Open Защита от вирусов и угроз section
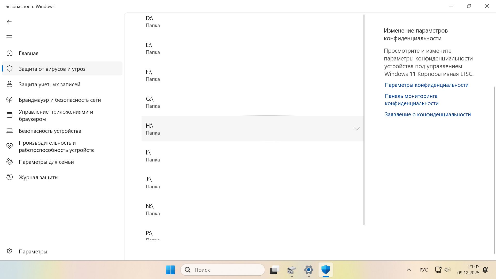Image resolution: width=496 pixels, height=279 pixels. (x=52, y=69)
